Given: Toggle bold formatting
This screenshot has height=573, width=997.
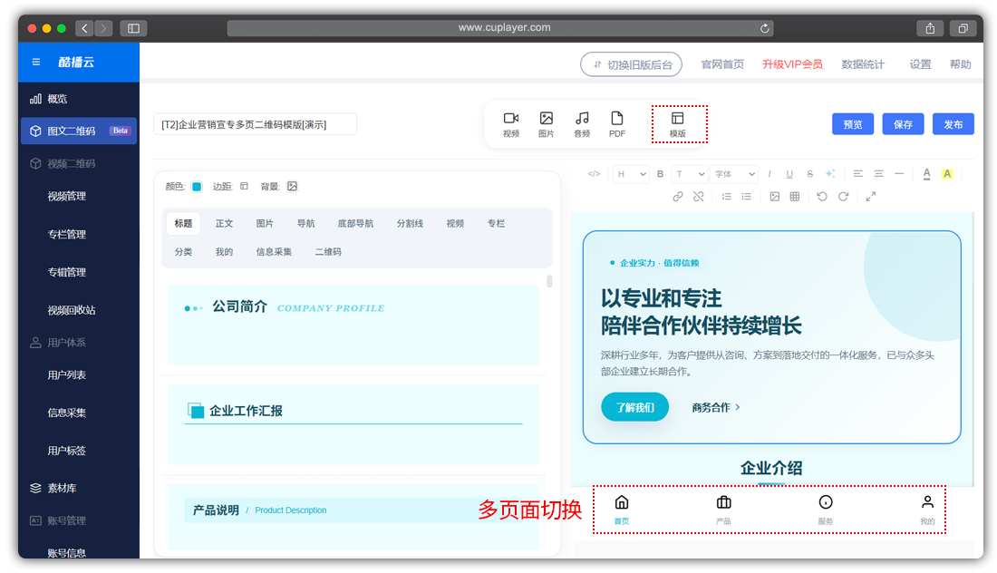Looking at the screenshot, I should coord(660,173).
